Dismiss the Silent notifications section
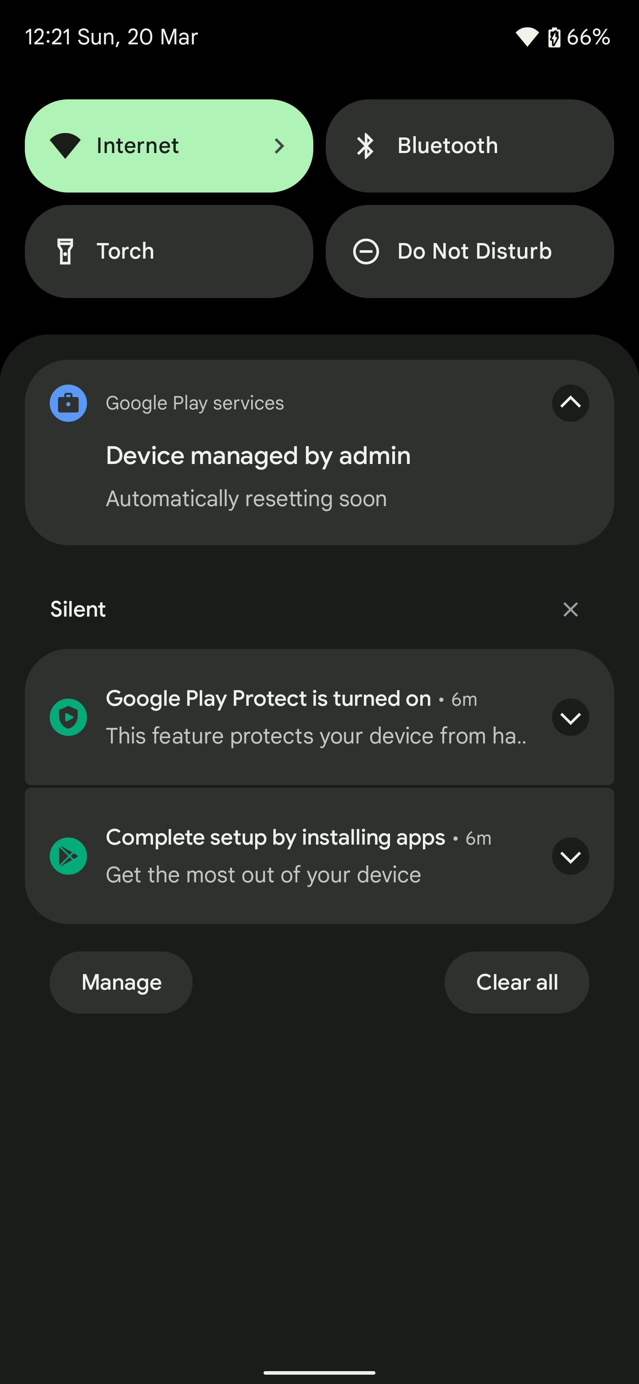 (570, 609)
